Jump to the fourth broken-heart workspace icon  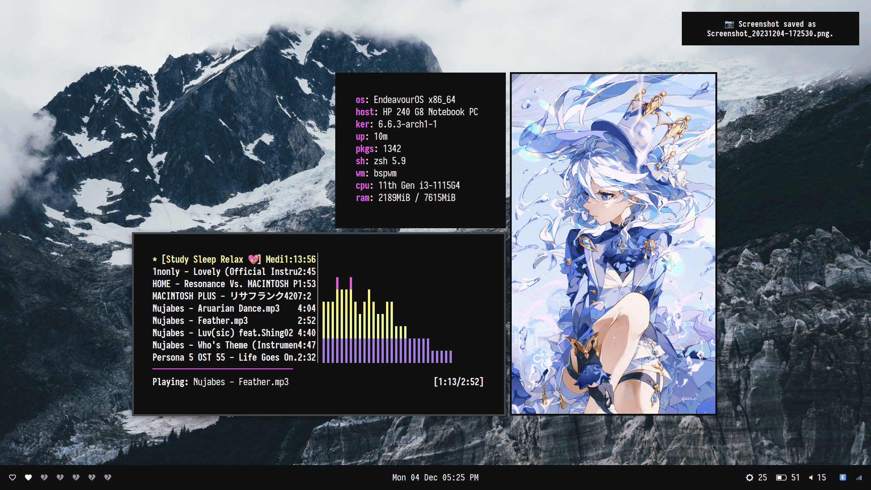[92, 477]
